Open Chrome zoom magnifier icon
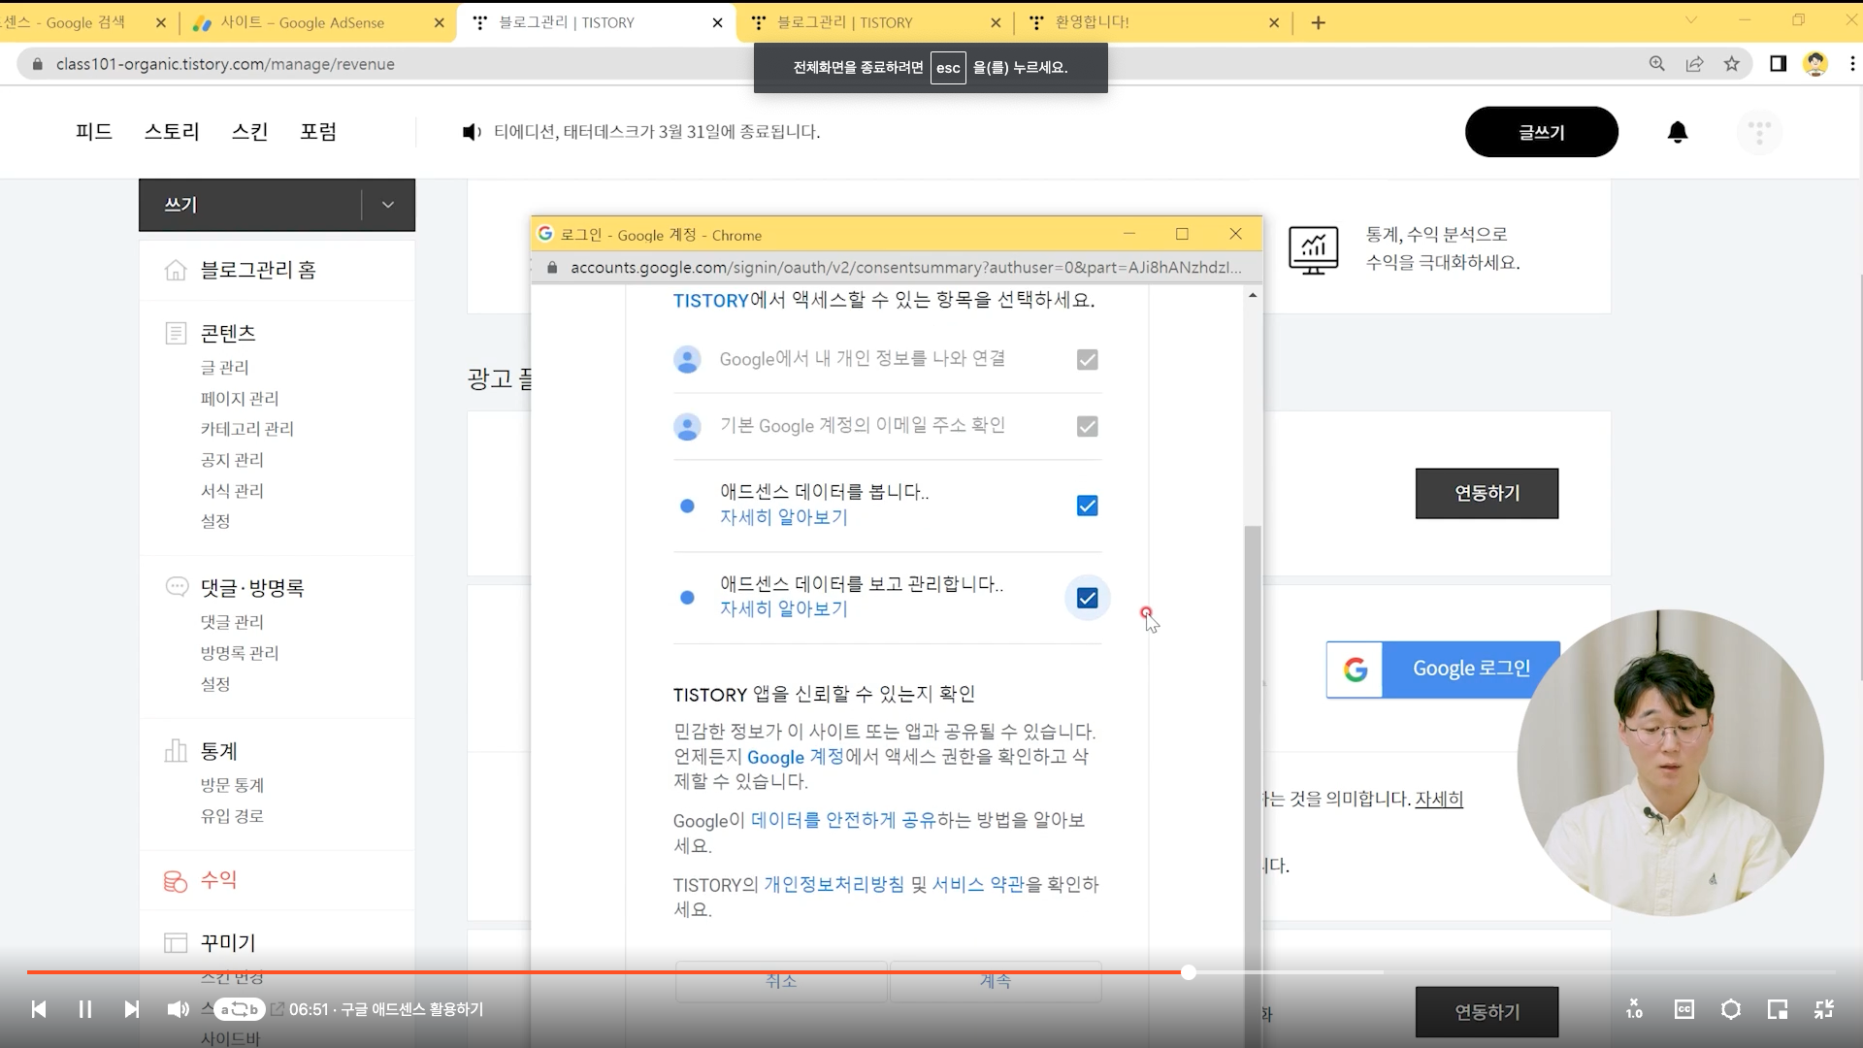This screenshot has width=1863, height=1048. click(x=1656, y=64)
